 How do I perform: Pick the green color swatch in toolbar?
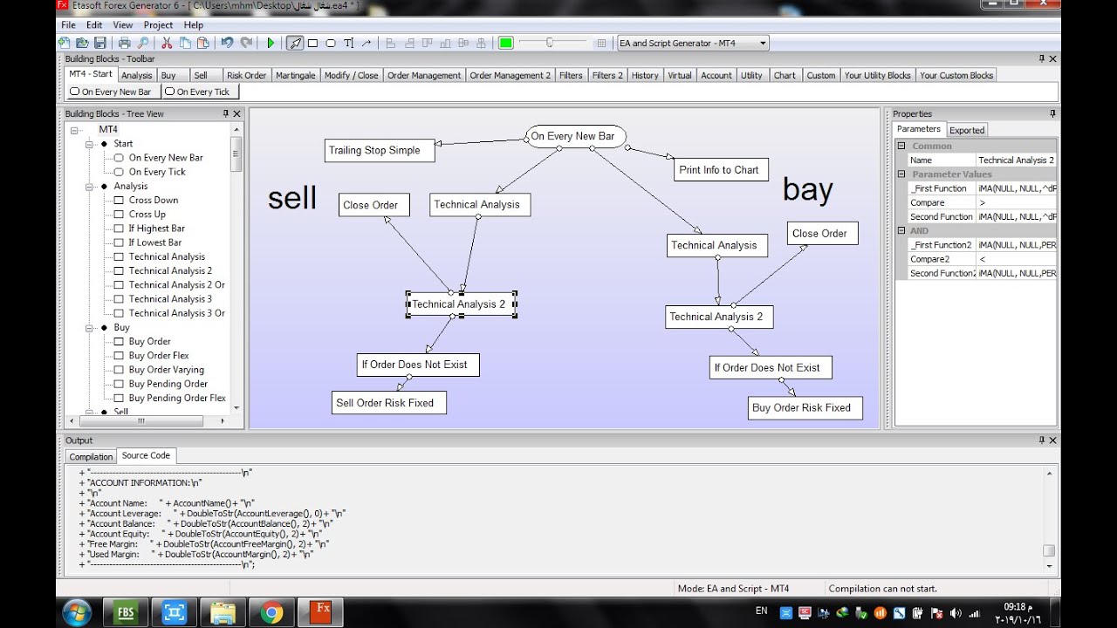pos(505,43)
